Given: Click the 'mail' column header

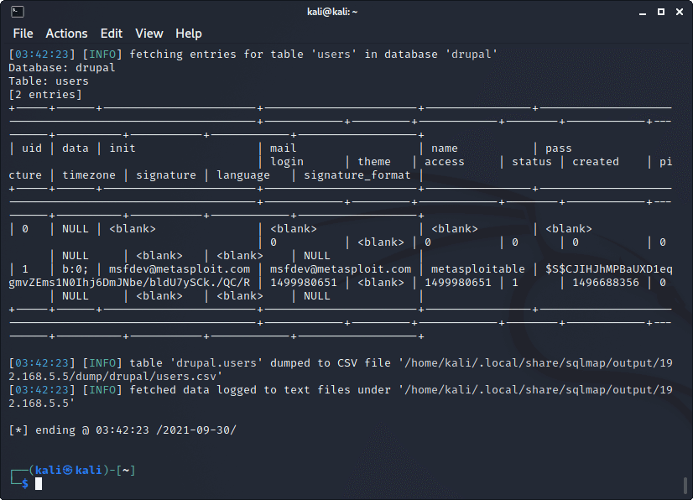Looking at the screenshot, I should click(x=284, y=148).
